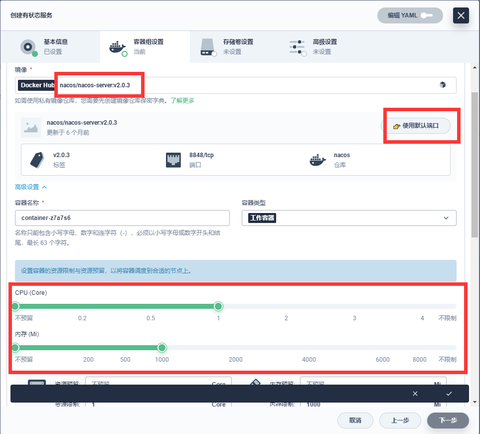The height and width of the screenshot is (434, 480).
Task: Click the 8848/tcp port icon
Action: tap(173, 160)
